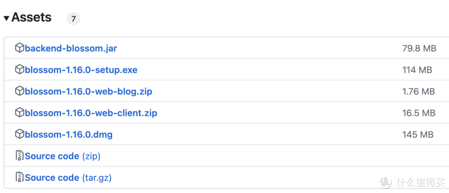Download the blossom-1.16.0.dmg link
Screen dimensions: 449x193
coord(69,135)
